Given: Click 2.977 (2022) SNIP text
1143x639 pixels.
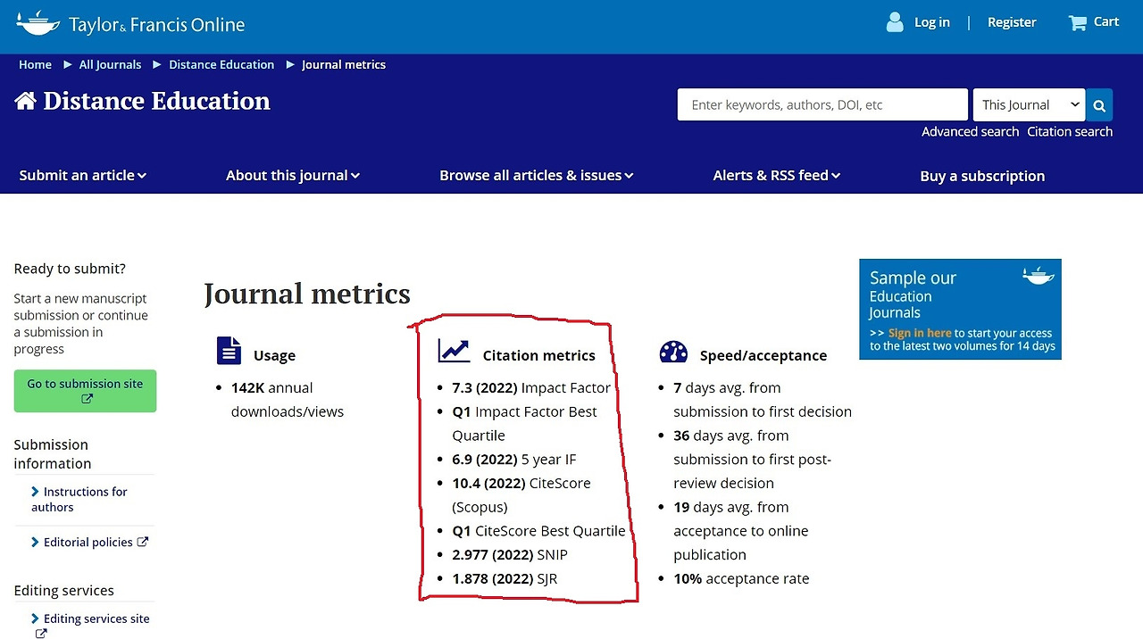Looking at the screenshot, I should (x=510, y=555).
